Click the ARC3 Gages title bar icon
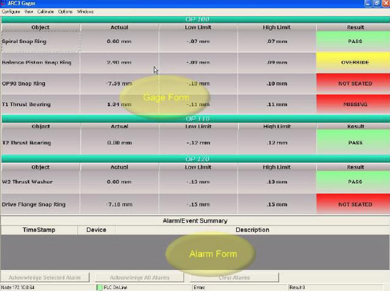This screenshot has height=291, width=390. point(3,3)
